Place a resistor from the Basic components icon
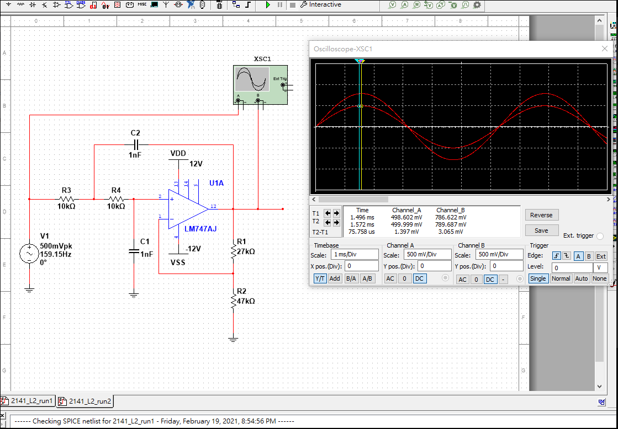This screenshot has width=618, height=429. pyautogui.click(x=21, y=5)
